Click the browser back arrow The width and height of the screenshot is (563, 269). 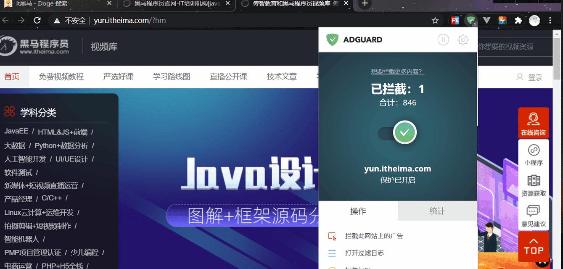click(x=5, y=20)
